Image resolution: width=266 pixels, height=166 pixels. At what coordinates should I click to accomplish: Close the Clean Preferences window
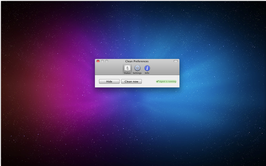pos(98,61)
